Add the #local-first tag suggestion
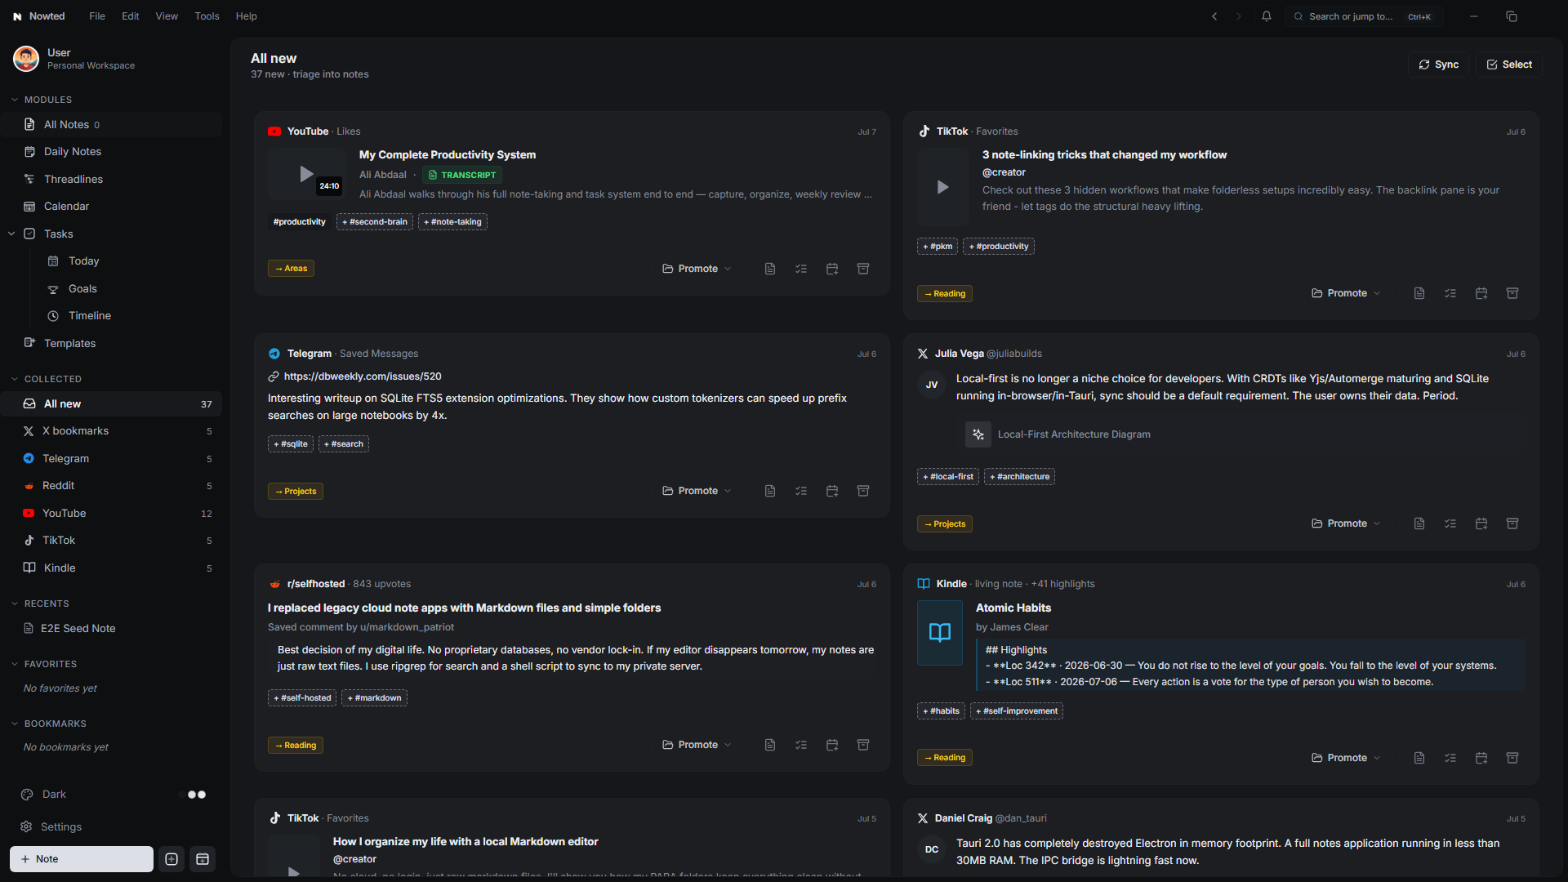 (x=948, y=477)
